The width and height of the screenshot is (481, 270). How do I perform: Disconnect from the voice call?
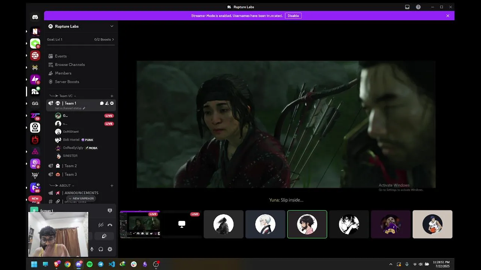[x=110, y=225]
